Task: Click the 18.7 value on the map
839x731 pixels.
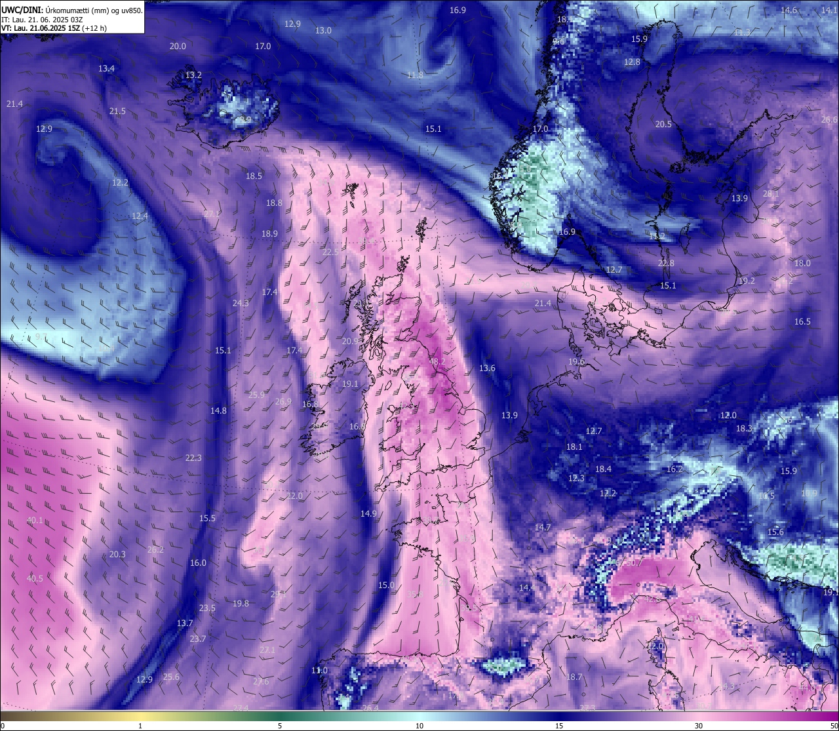Action: click(x=574, y=677)
